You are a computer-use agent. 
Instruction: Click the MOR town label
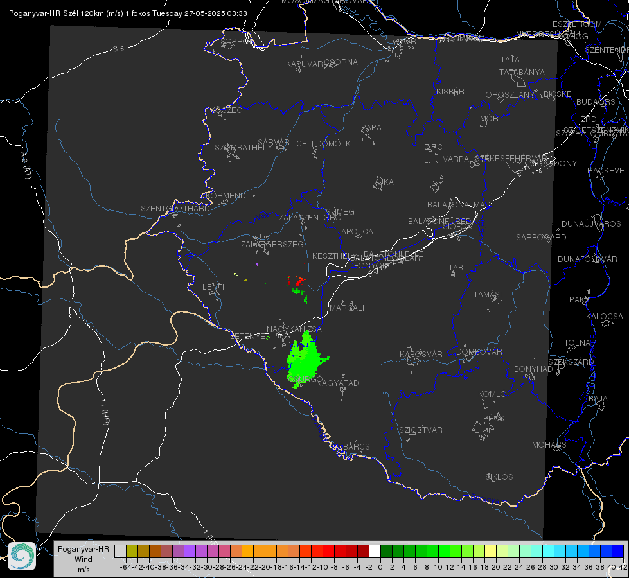tap(490, 119)
